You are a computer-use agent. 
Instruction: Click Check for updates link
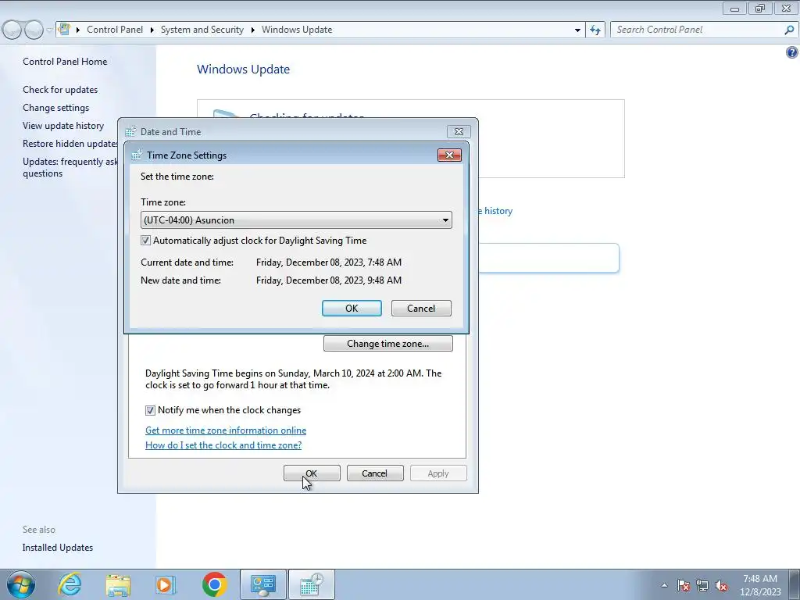60,90
